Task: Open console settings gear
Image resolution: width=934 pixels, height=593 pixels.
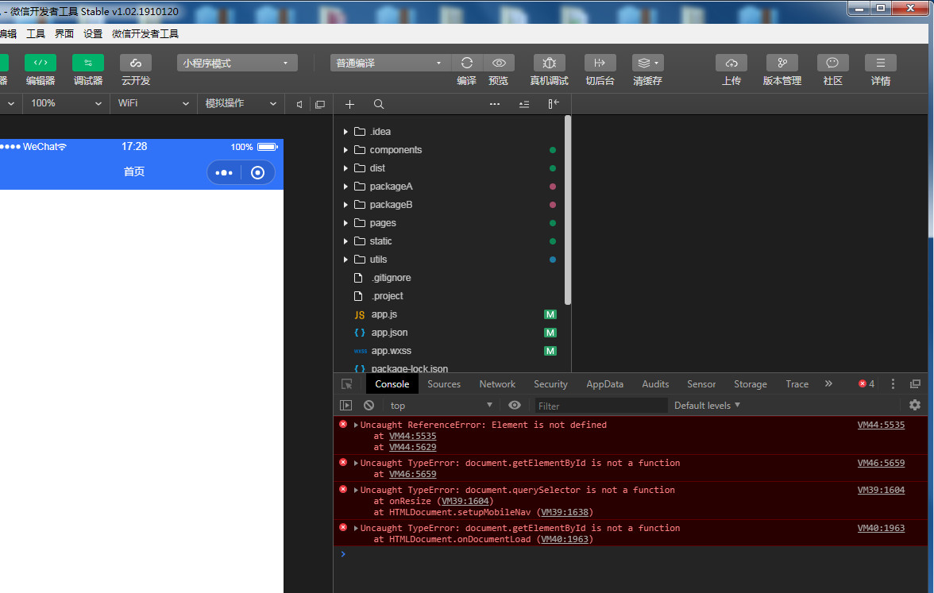Action: [x=915, y=406]
